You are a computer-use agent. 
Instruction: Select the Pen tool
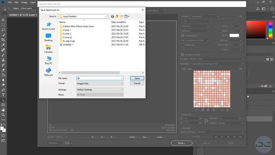(3, 90)
